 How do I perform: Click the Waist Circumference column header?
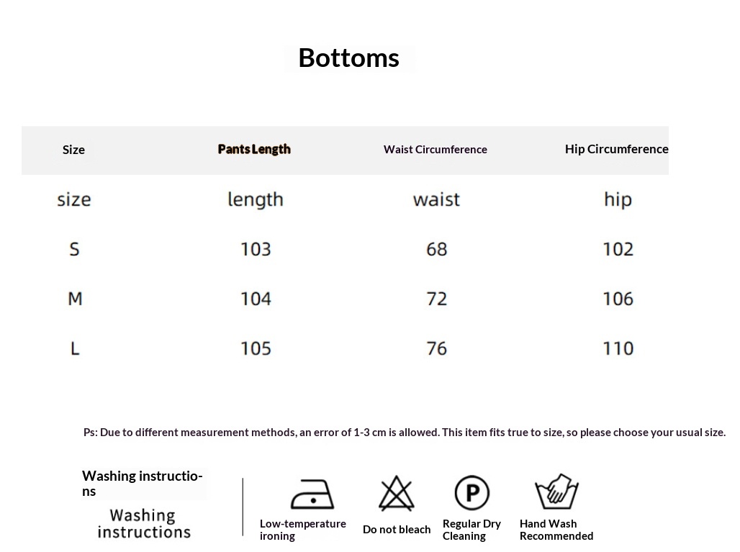pyautogui.click(x=435, y=150)
